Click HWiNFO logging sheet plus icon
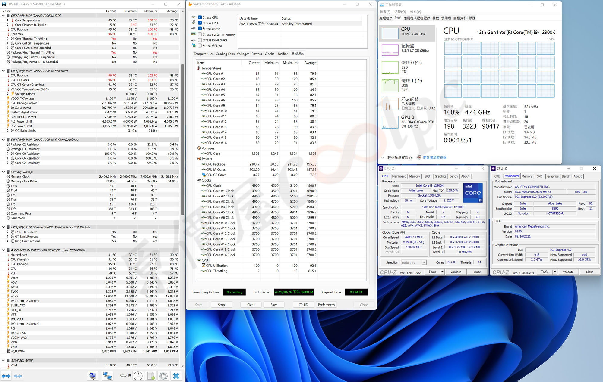603x382 pixels. point(151,376)
